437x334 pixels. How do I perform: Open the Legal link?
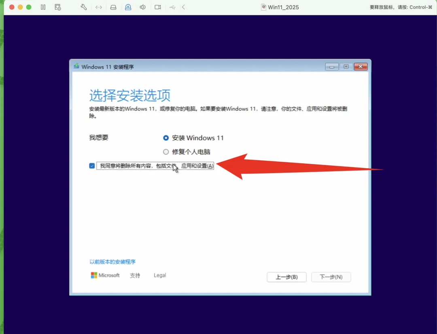click(160, 275)
